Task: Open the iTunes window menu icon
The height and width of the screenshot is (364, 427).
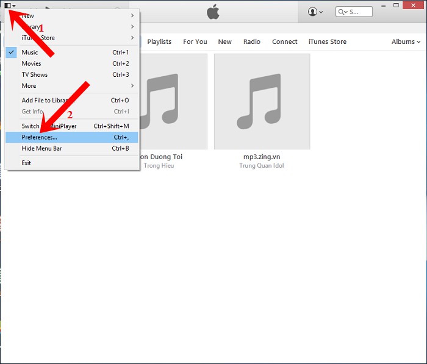Action: click(10, 5)
